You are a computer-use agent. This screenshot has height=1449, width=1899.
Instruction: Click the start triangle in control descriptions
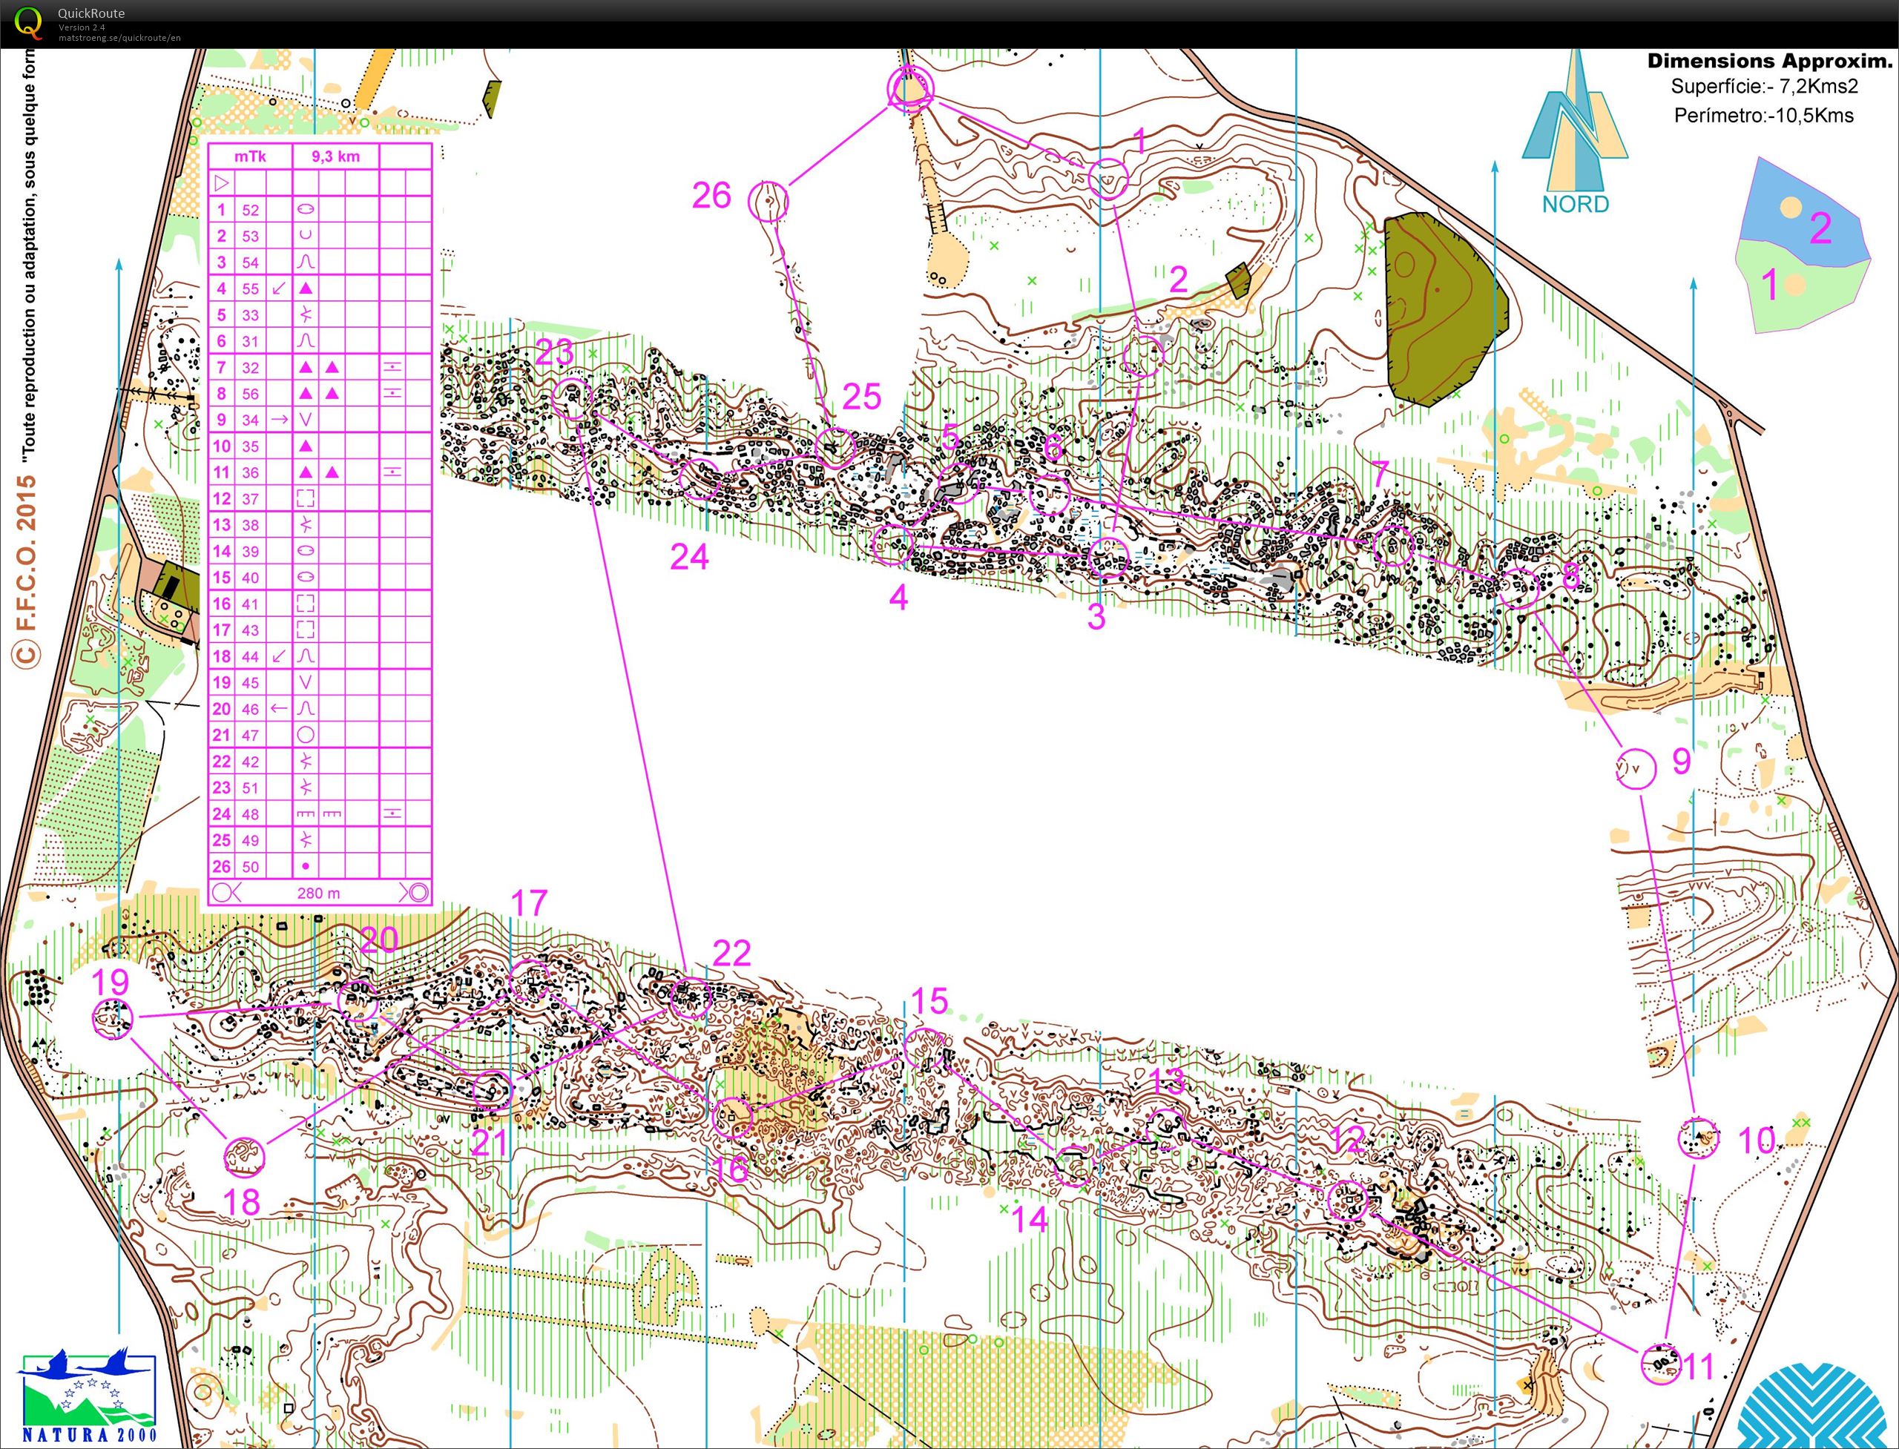[222, 183]
